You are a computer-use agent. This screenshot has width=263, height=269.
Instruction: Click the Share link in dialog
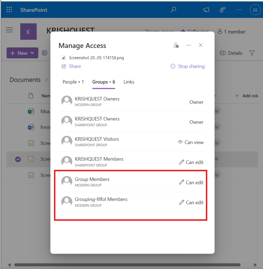tap(71, 66)
